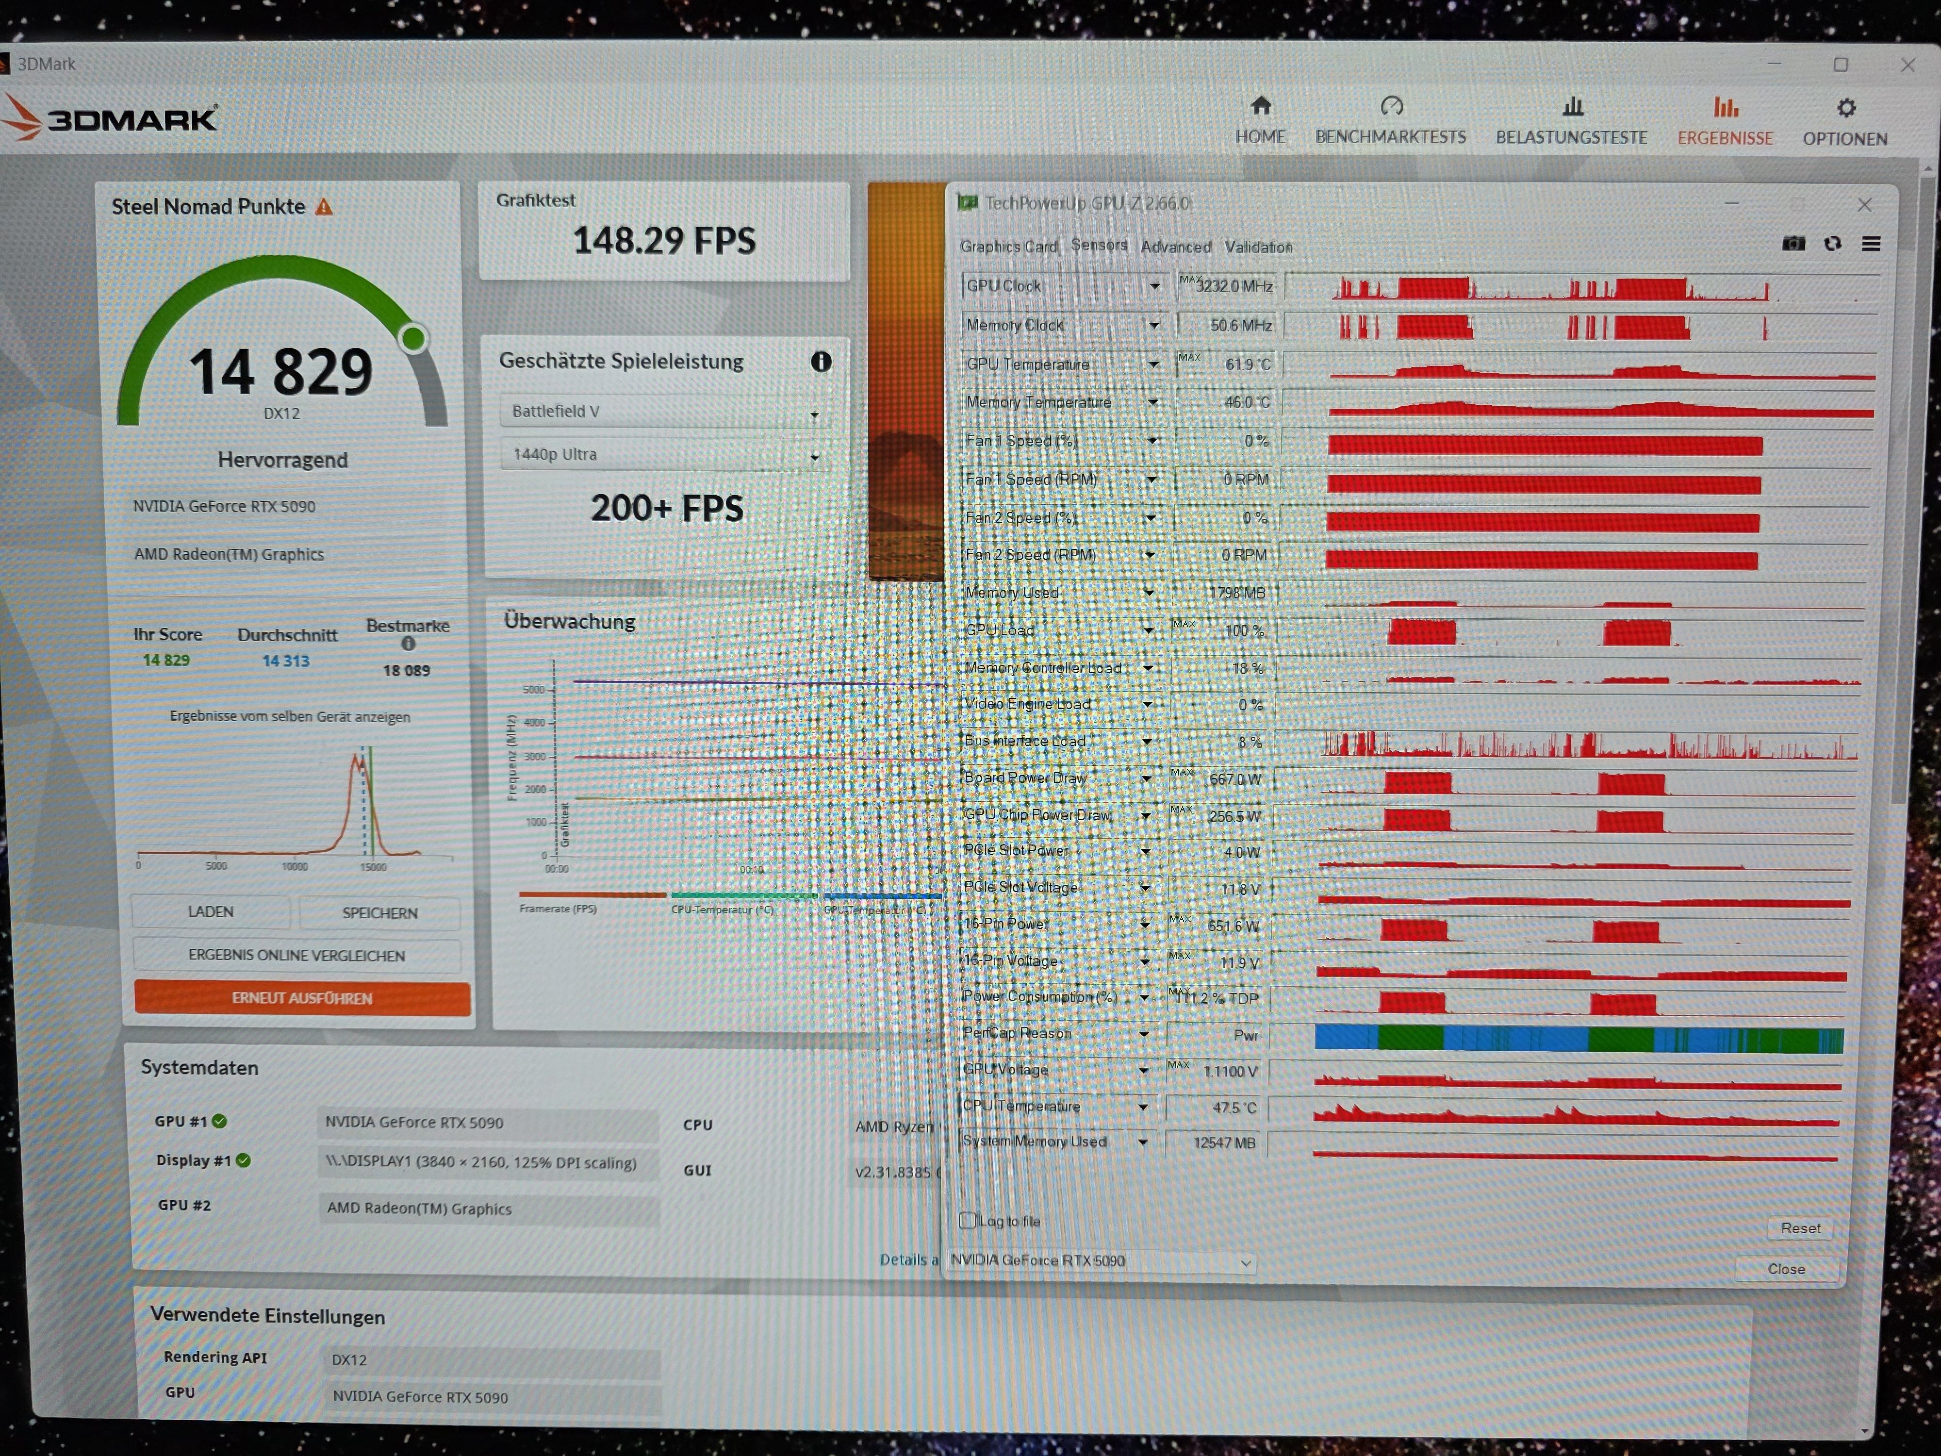Switch to the Advanced tab in GPU-Z

click(1175, 247)
